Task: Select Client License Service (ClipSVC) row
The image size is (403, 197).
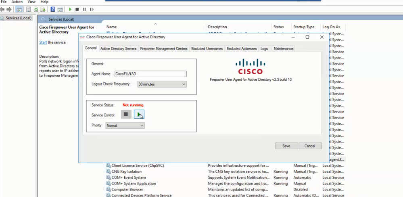Action: click(225, 166)
